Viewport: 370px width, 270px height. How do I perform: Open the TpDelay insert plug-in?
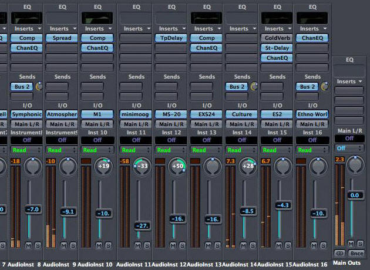pyautogui.click(x=171, y=38)
